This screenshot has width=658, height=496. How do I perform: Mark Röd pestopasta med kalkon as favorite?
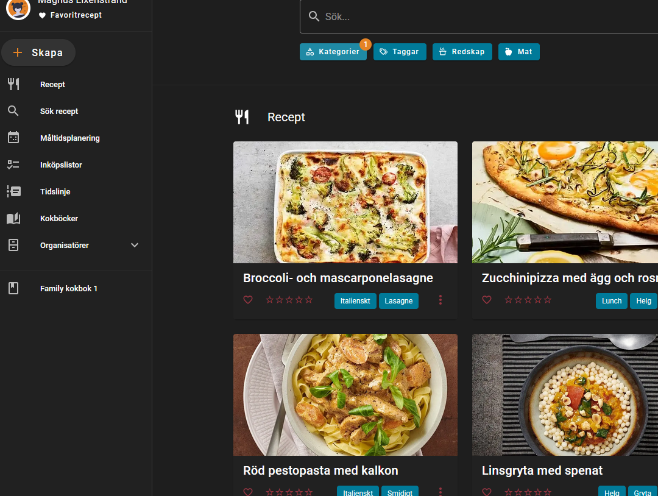pos(248,492)
